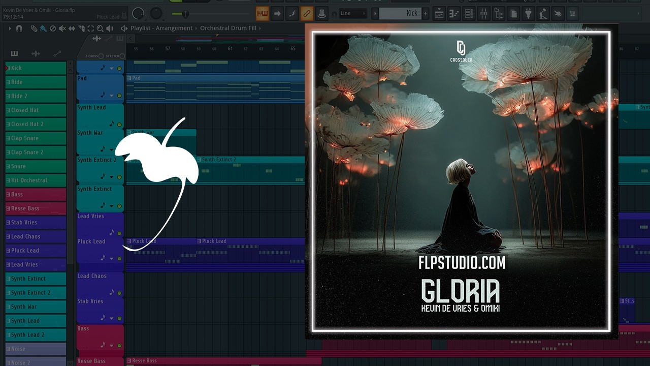Click the right-arrow countdown toolbar icon
This screenshot has height=366, width=650.
point(277,13)
